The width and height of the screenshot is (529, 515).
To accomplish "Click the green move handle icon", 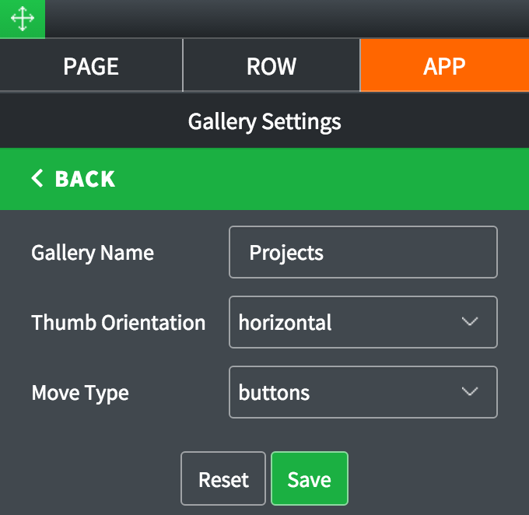I will pos(22,19).
